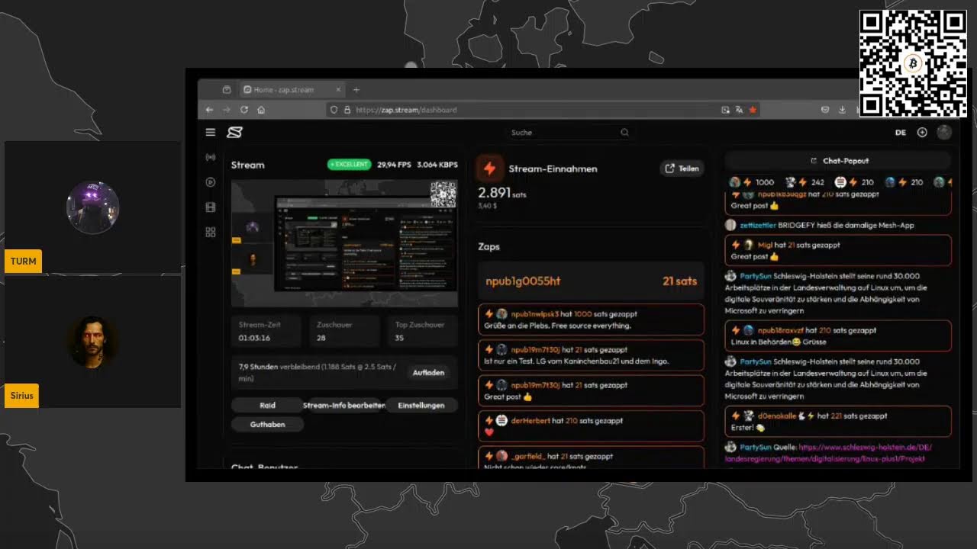Click the Teilen share button
This screenshot has width=977, height=549.
point(682,169)
